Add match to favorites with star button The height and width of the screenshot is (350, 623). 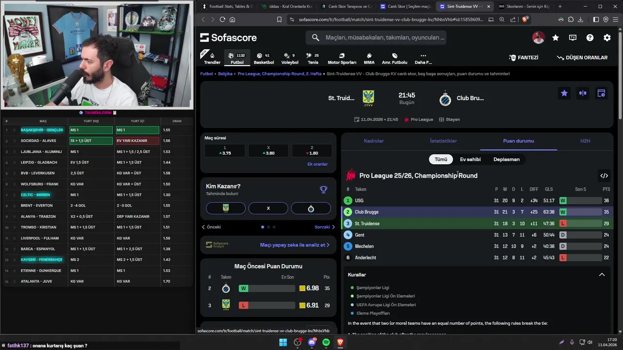click(x=564, y=93)
